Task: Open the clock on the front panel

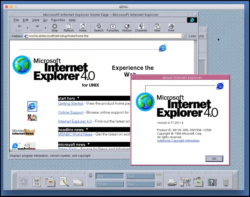Action: click(x=24, y=182)
